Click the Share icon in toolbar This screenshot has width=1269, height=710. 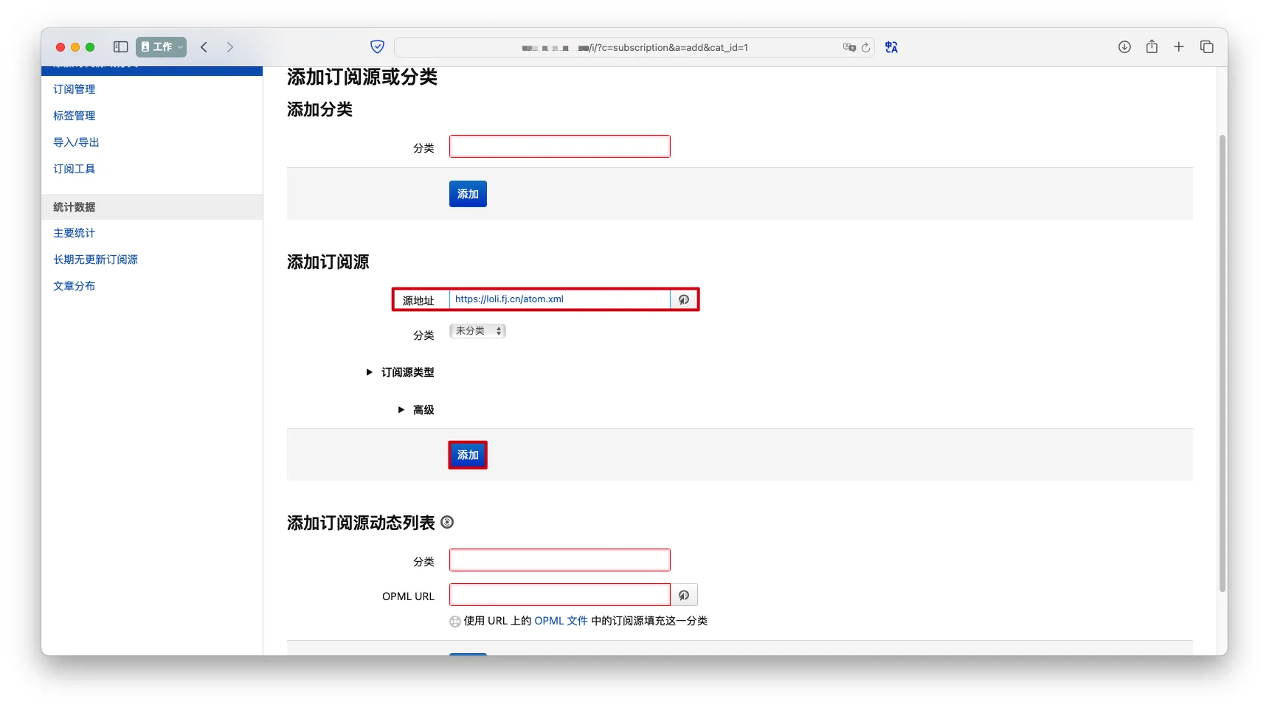[x=1152, y=47]
